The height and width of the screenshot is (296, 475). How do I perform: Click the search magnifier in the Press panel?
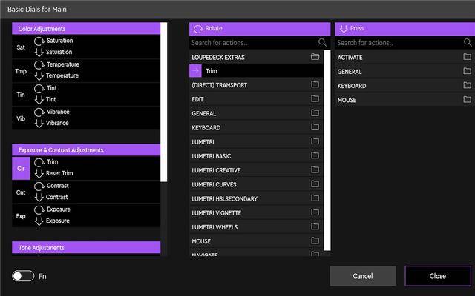468,43
